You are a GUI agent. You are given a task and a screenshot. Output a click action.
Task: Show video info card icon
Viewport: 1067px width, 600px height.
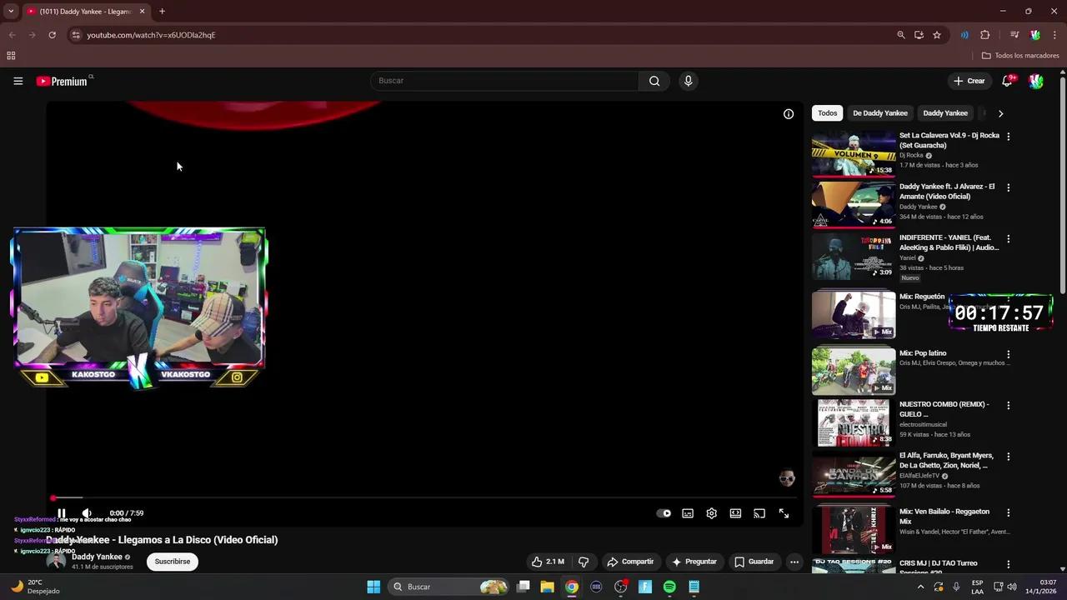pyautogui.click(x=789, y=114)
